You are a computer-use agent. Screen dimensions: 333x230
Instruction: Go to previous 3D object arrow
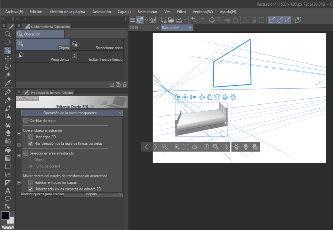coord(146,147)
